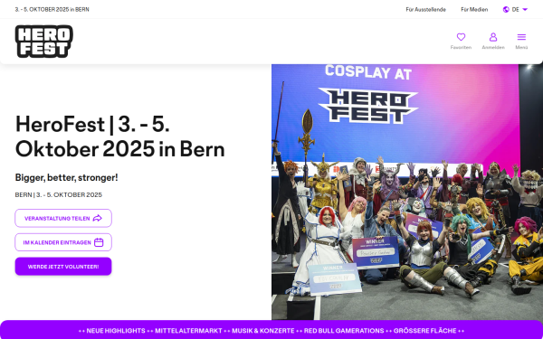Click the main HeroFest headline

coord(119,137)
